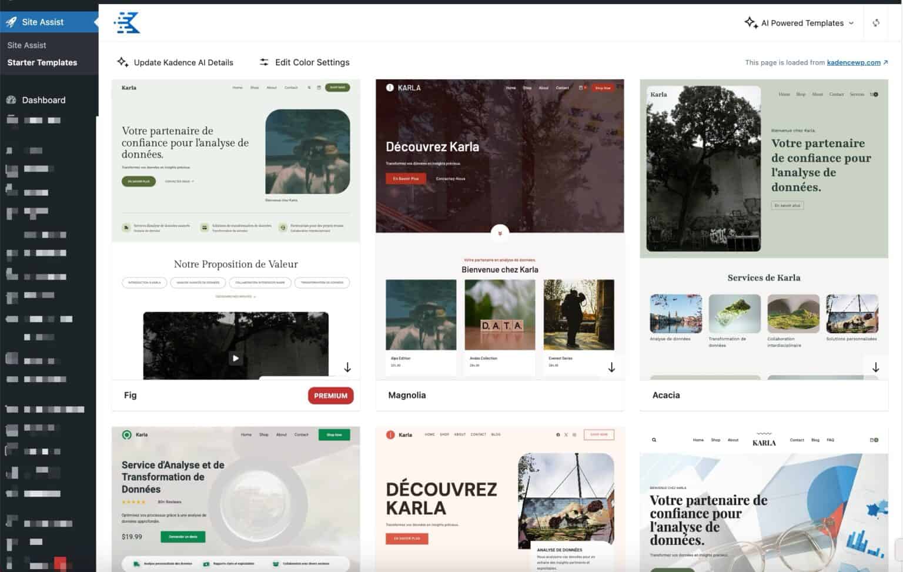
Task: Expand the Acacia template with its down arrow
Action: [876, 367]
